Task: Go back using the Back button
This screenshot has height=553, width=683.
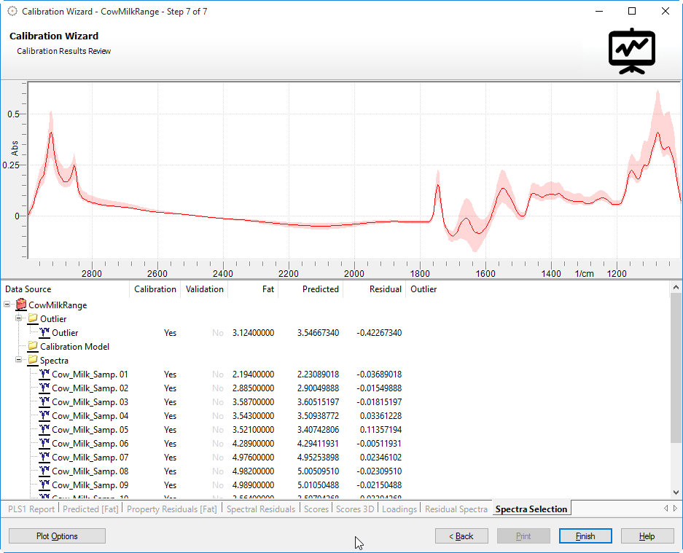Action: click(461, 536)
